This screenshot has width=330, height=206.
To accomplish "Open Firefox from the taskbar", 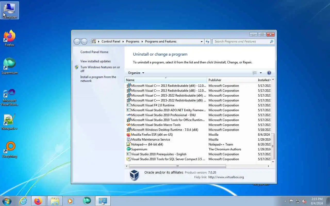I will pos(38,201).
